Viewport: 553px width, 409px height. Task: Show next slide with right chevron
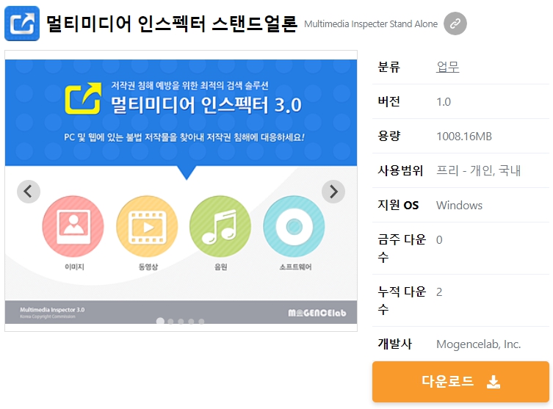[333, 192]
